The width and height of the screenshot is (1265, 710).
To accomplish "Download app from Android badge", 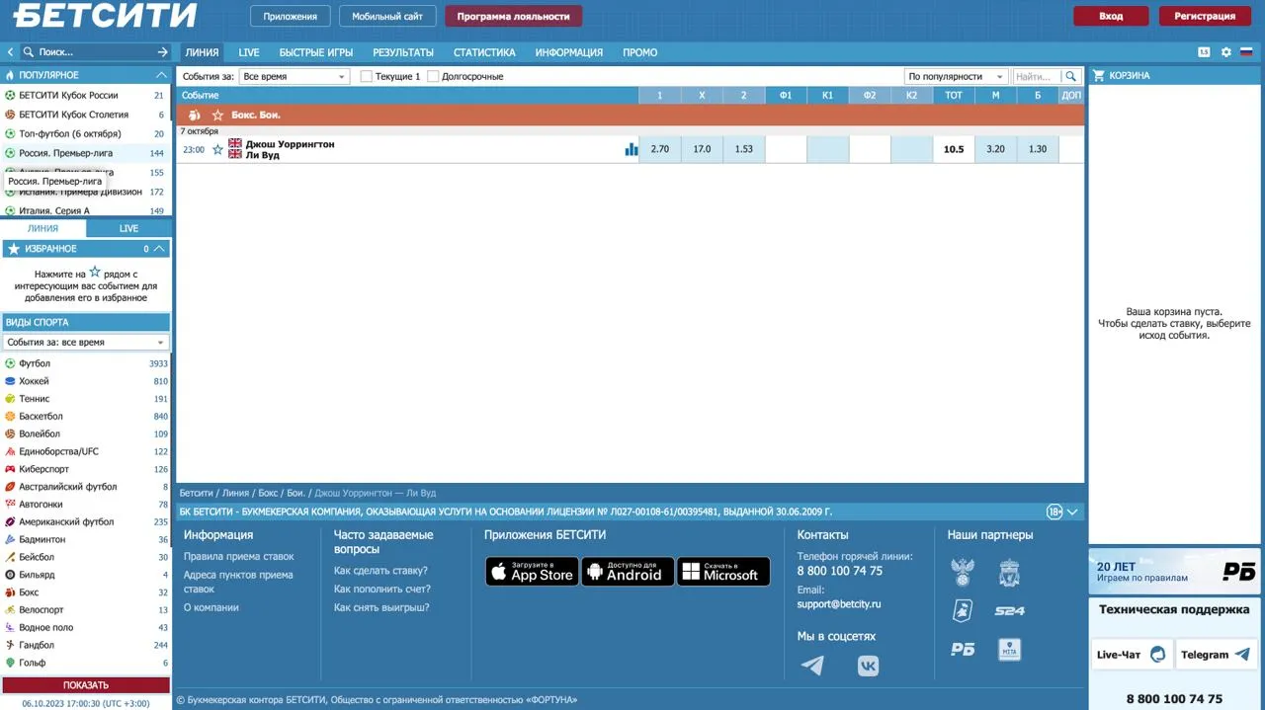I will coord(628,572).
